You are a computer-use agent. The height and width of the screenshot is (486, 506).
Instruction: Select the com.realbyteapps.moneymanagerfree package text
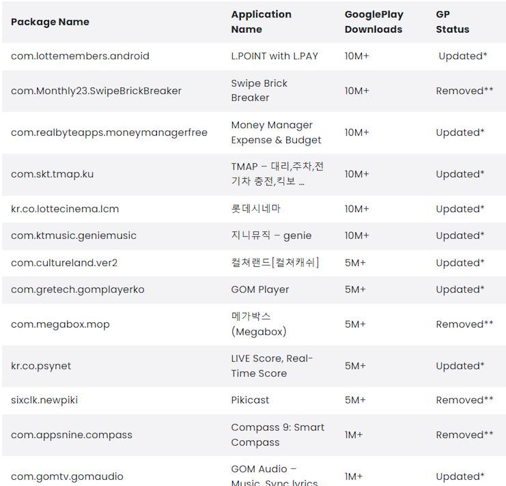(x=109, y=133)
